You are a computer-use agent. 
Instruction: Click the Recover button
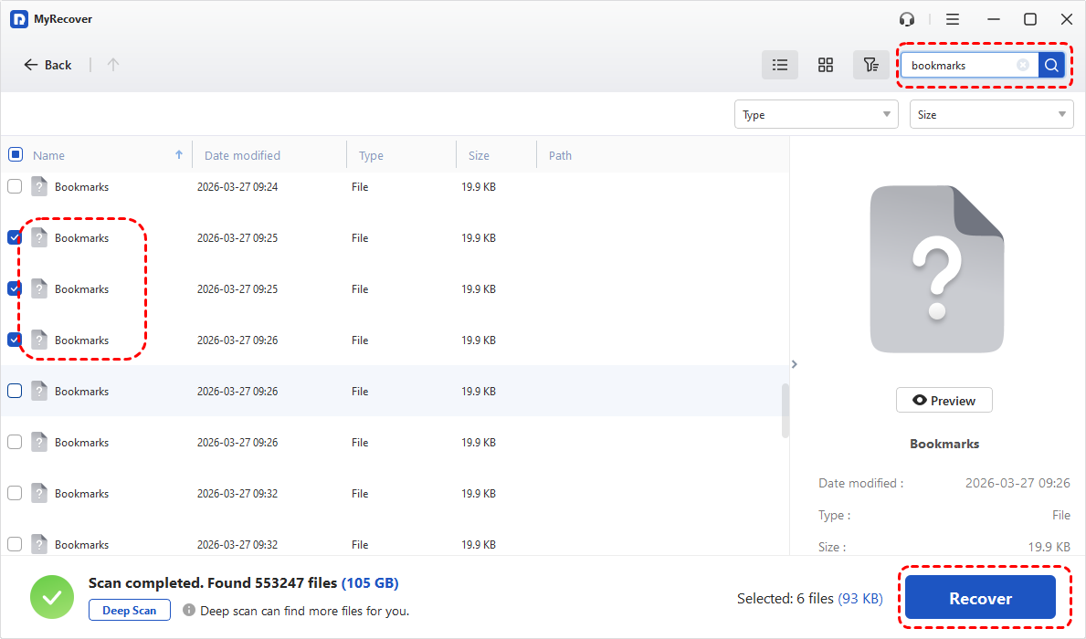(x=980, y=599)
